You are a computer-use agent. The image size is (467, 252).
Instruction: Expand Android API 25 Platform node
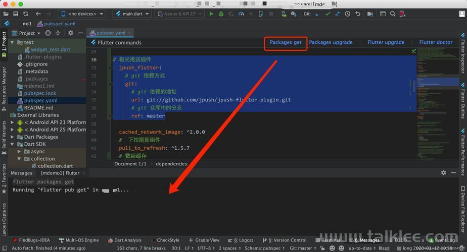click(12, 130)
